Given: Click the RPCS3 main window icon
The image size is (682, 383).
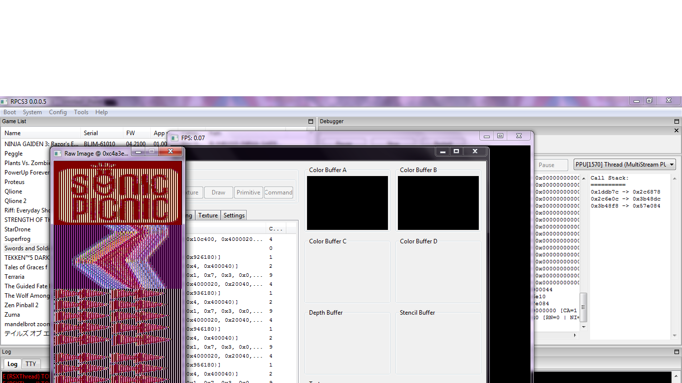Looking at the screenshot, I should coord(4,102).
